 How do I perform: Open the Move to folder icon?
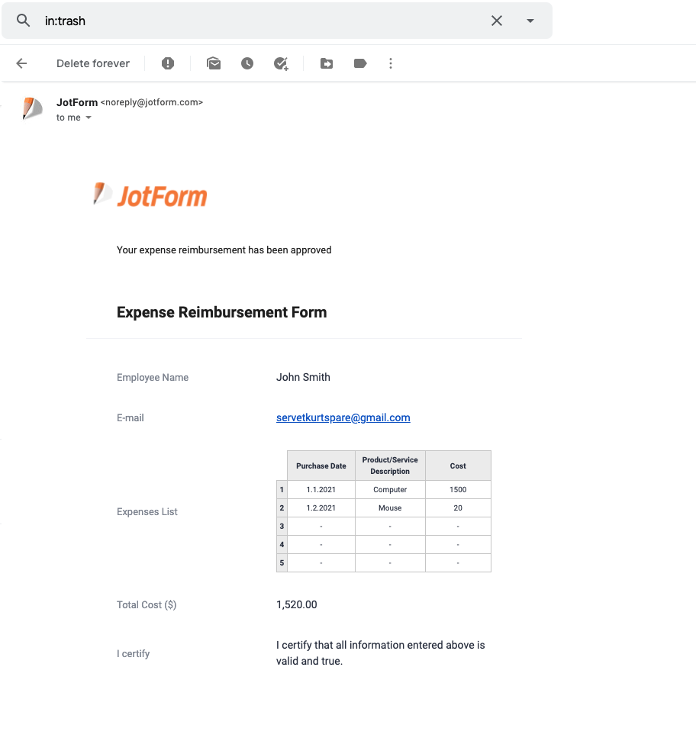pos(327,63)
